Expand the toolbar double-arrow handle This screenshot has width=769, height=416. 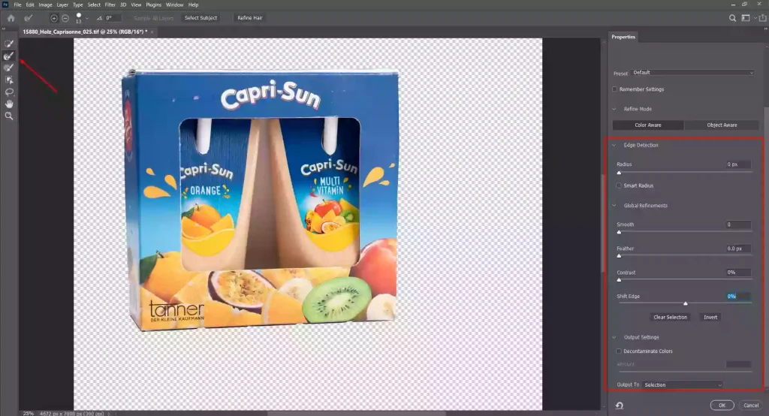tap(4, 29)
